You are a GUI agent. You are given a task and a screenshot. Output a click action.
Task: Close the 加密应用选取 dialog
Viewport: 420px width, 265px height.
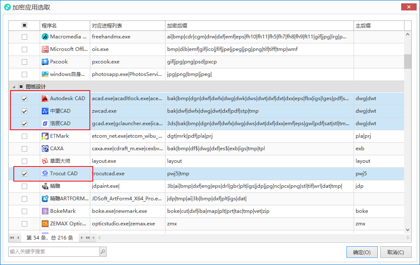click(409, 7)
